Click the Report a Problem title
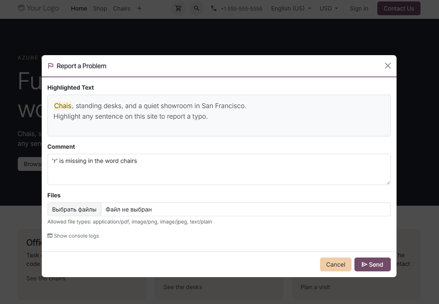The width and height of the screenshot is (439, 304). point(82,66)
